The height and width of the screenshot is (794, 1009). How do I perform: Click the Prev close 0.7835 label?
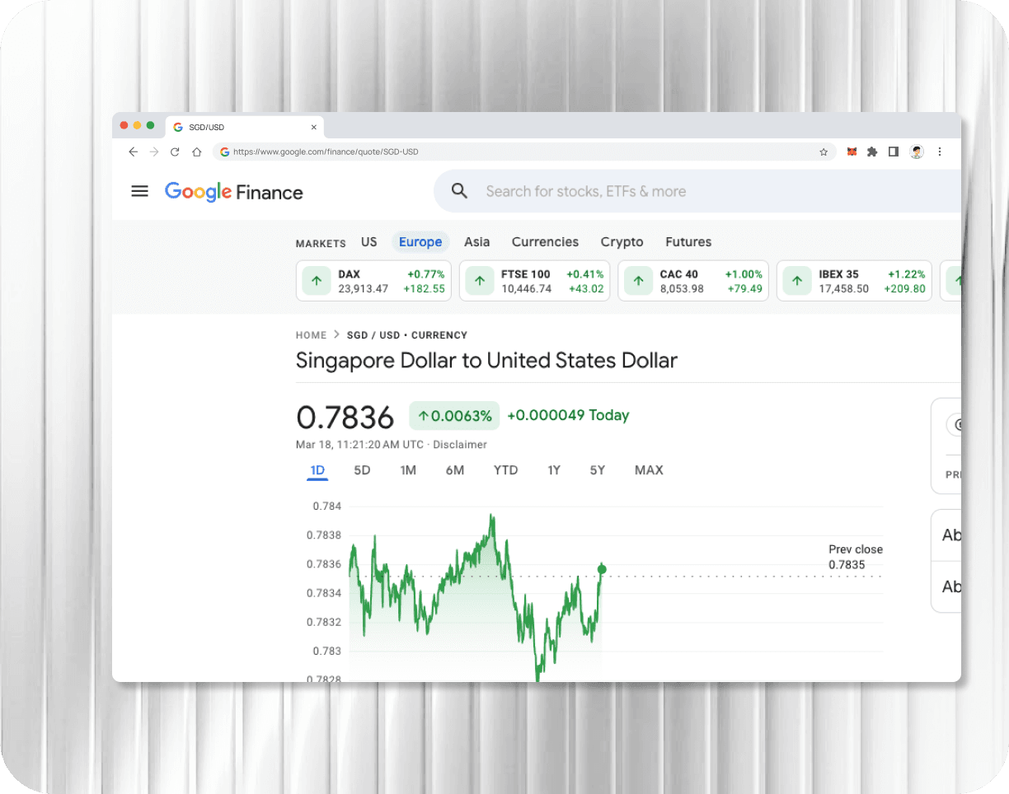[856, 557]
